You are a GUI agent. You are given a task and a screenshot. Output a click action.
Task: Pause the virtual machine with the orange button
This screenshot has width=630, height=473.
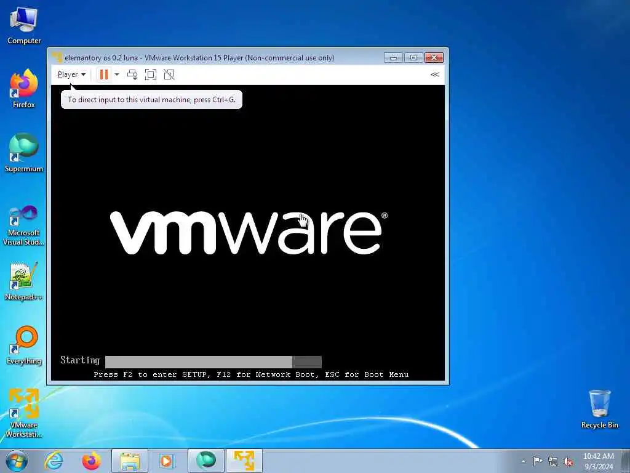tap(103, 75)
